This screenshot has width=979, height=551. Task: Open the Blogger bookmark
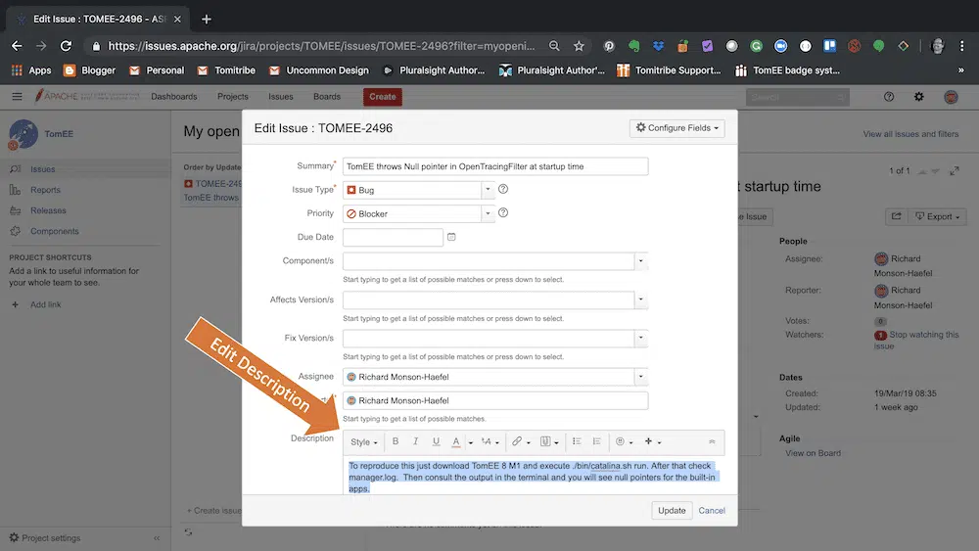[90, 70]
